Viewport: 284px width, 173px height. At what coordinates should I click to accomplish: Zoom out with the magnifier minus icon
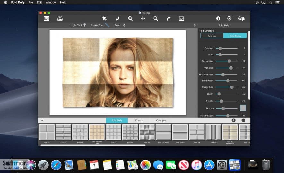[156, 19]
